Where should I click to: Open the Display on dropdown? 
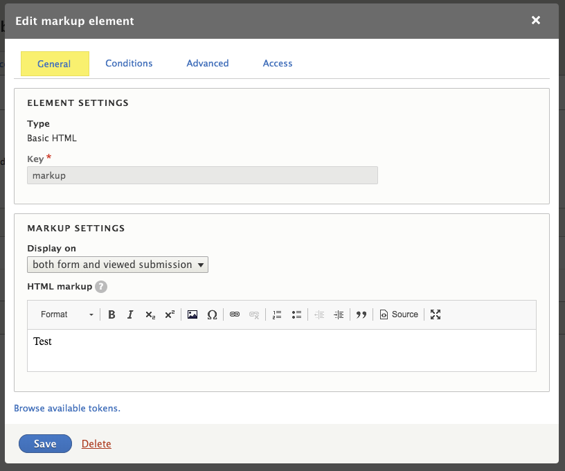117,264
